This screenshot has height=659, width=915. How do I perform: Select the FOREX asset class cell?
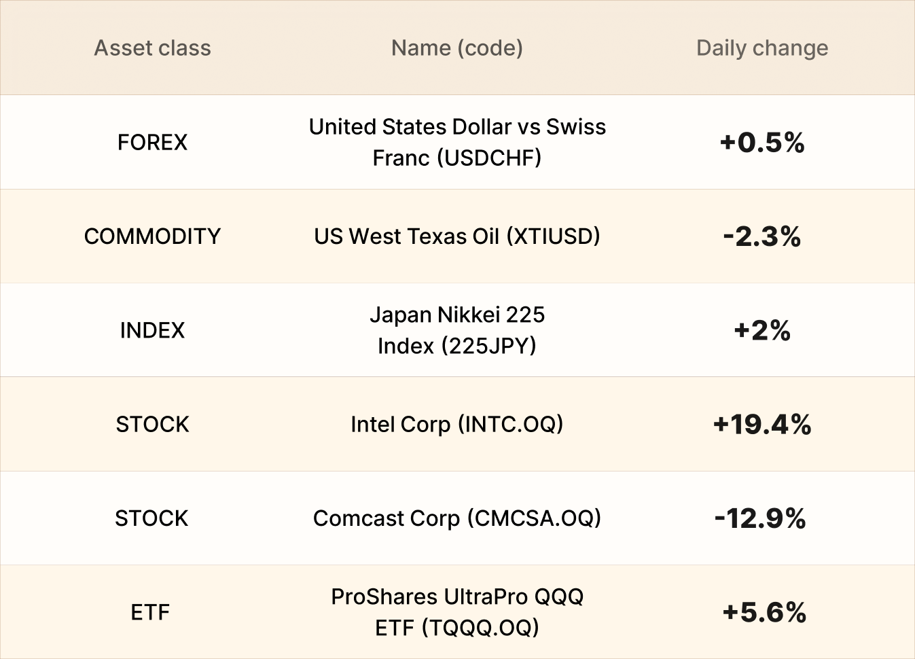point(152,143)
